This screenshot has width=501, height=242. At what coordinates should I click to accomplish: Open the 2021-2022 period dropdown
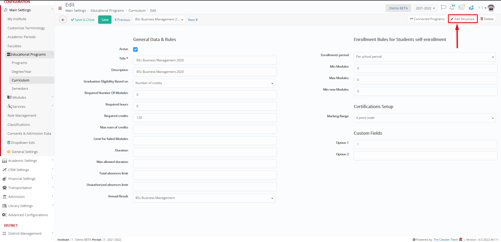[x=425, y=8]
